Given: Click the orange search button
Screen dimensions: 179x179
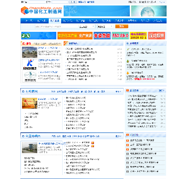Looking at the screenshot, I should pos(122,26).
